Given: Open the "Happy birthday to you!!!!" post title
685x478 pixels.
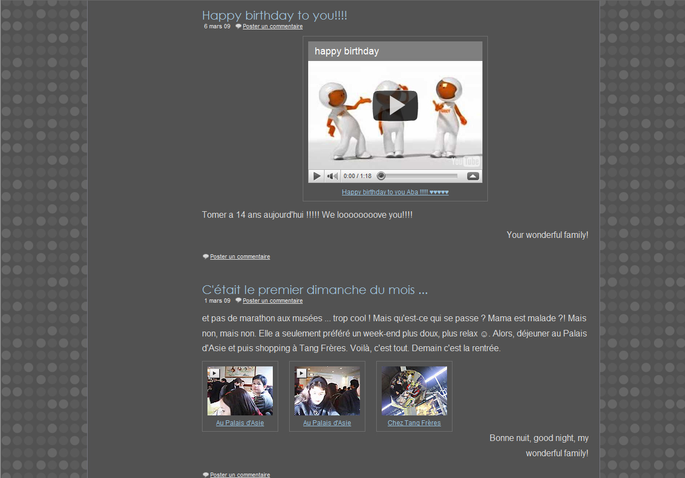Looking at the screenshot, I should [x=274, y=15].
